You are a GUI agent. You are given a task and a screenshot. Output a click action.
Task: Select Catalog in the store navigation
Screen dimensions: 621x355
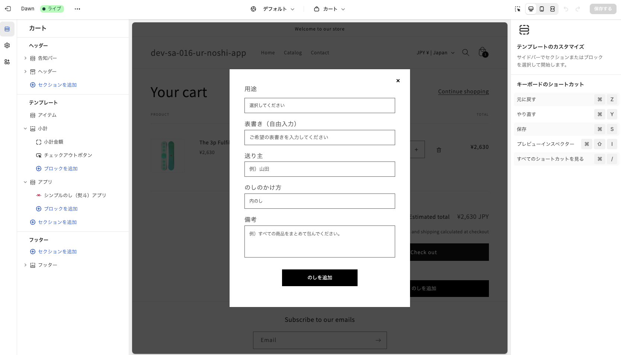click(x=292, y=52)
